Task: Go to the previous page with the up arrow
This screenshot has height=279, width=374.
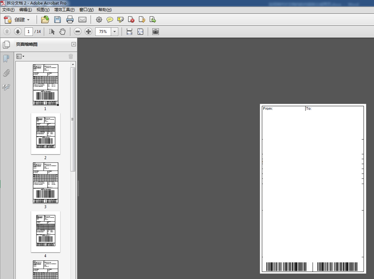Action: (x=7, y=32)
